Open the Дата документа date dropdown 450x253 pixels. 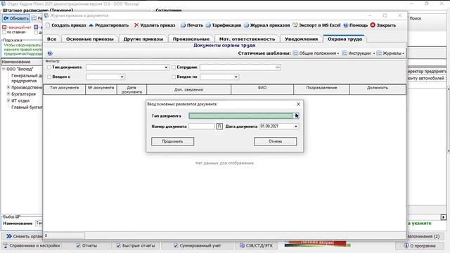tap(296, 126)
